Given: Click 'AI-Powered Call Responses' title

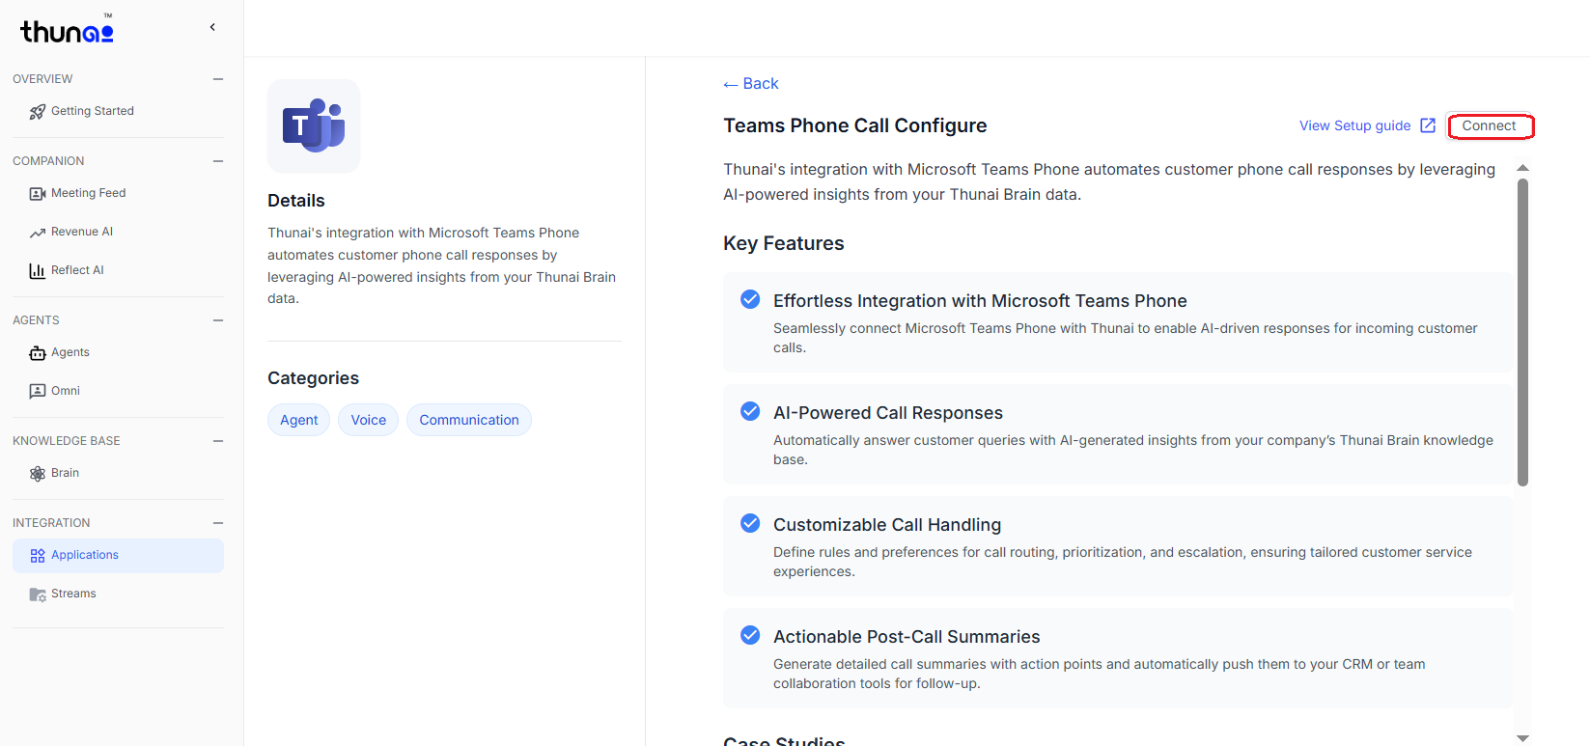Looking at the screenshot, I should 888,413.
